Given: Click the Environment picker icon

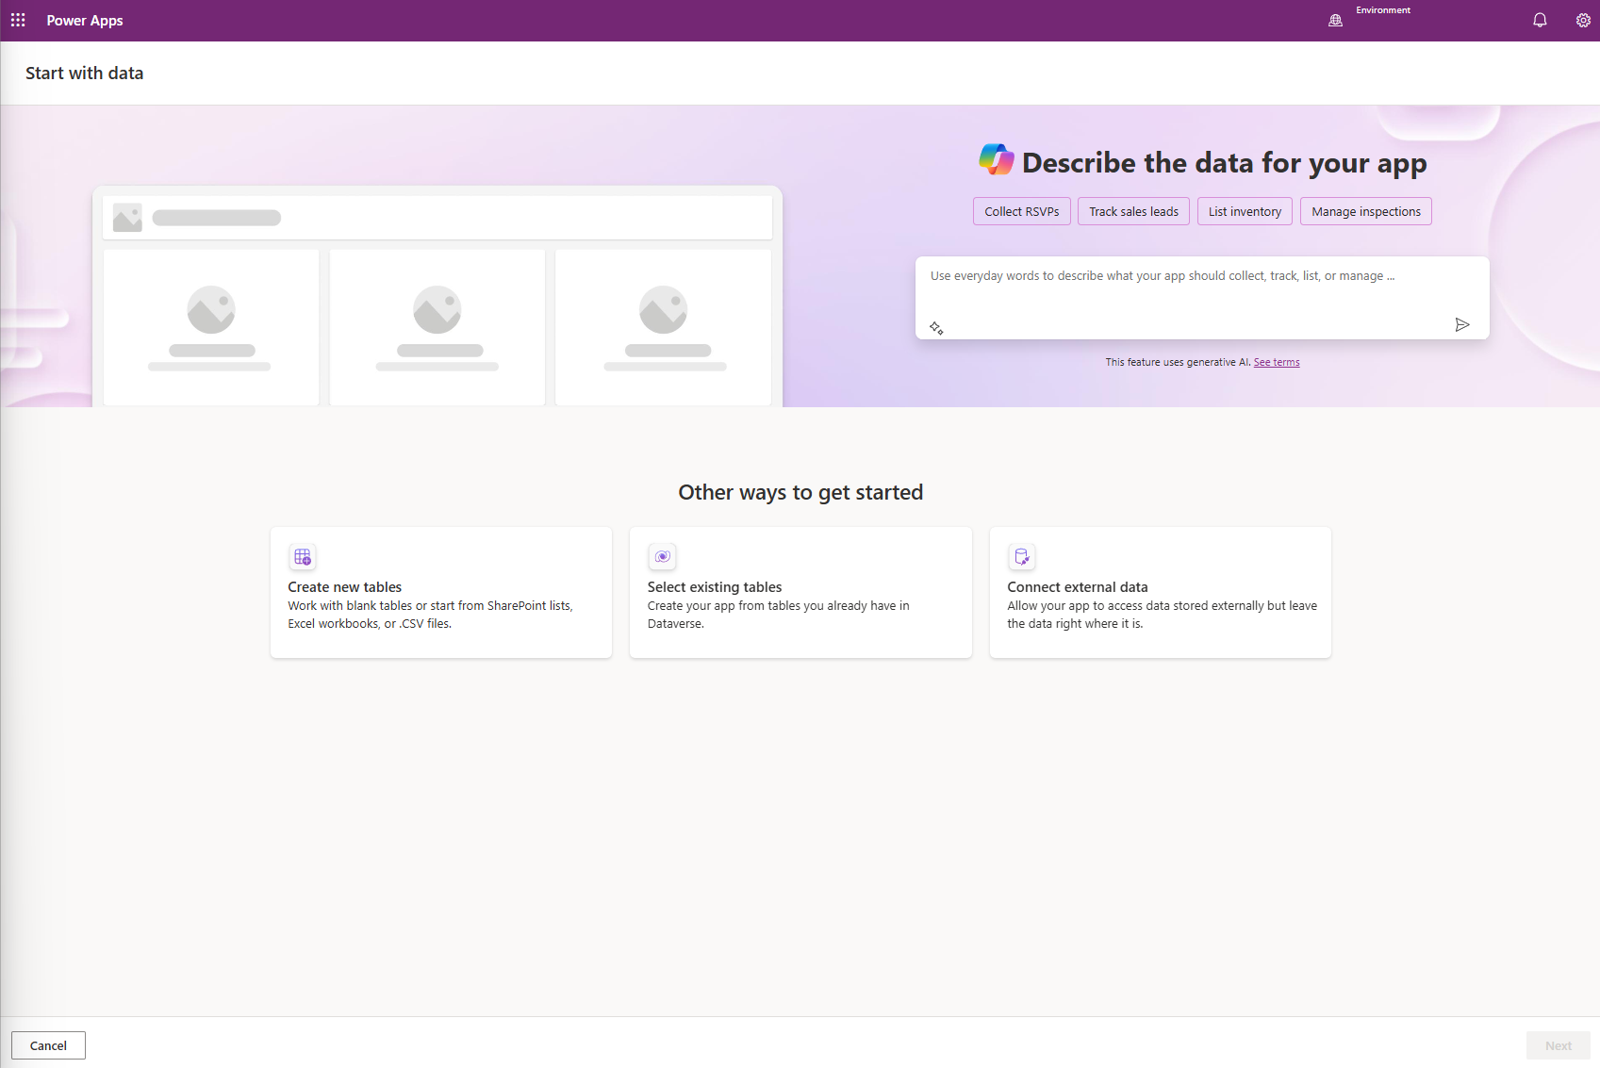Looking at the screenshot, I should tap(1335, 20).
